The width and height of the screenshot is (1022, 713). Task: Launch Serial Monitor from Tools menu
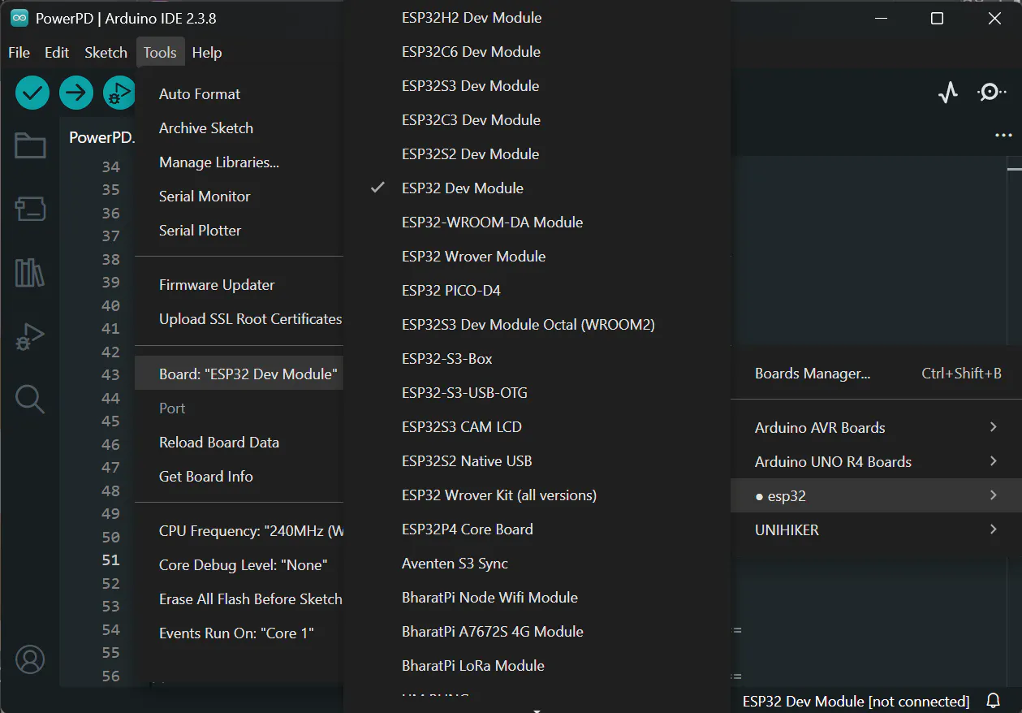[x=239, y=197]
